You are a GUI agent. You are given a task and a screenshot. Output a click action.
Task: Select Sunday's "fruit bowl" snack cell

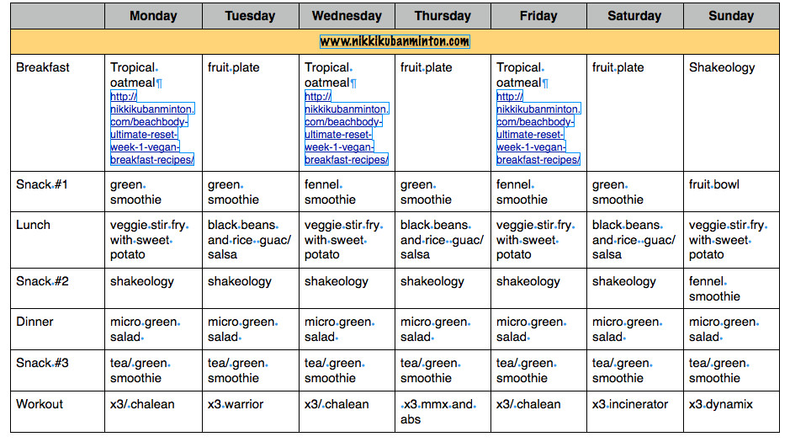click(714, 184)
